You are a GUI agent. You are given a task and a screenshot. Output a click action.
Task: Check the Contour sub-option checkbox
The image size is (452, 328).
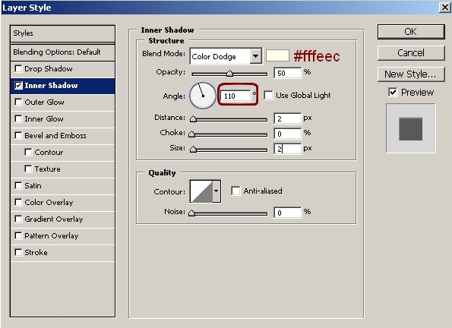(28, 152)
